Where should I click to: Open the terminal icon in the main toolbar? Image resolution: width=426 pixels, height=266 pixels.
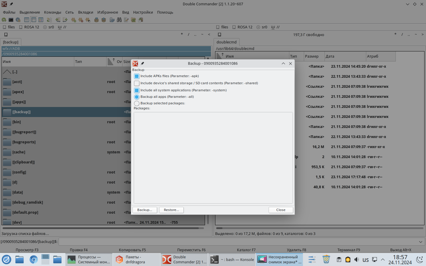pos(11,20)
